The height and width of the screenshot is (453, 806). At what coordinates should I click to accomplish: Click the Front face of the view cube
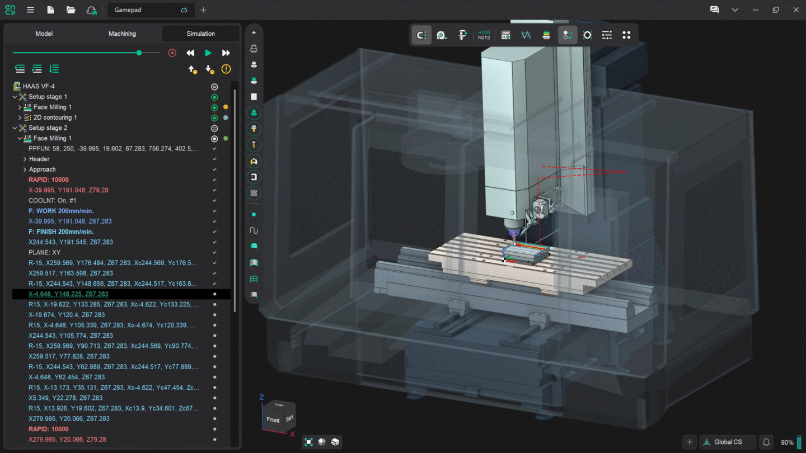tap(273, 419)
